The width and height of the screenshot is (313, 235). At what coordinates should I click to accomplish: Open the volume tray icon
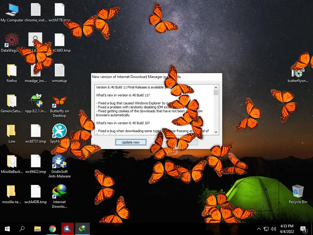pyautogui.click(x=274, y=229)
